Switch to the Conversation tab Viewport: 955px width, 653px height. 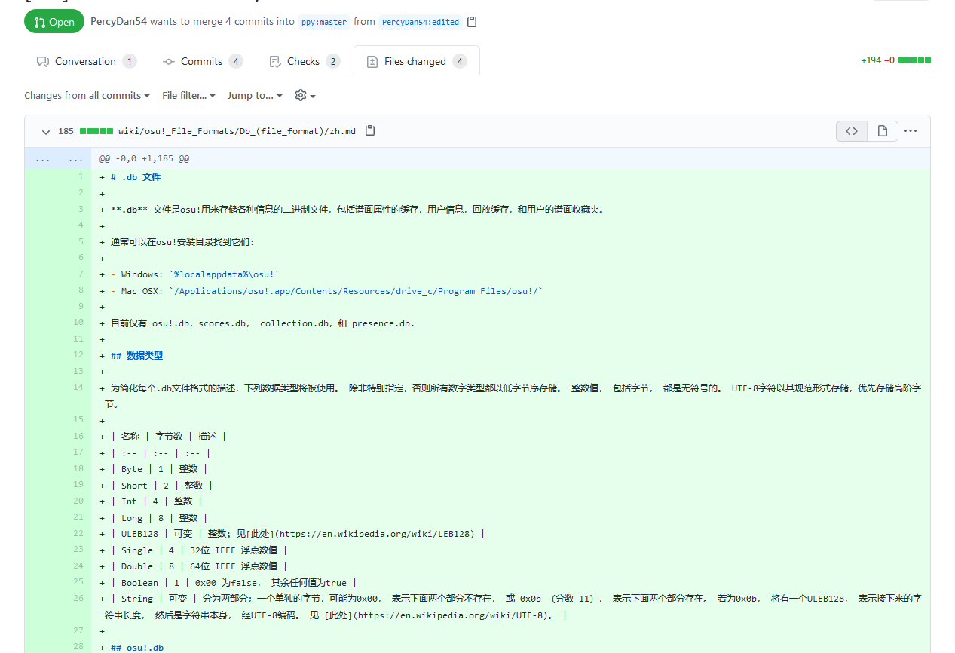[x=86, y=61]
